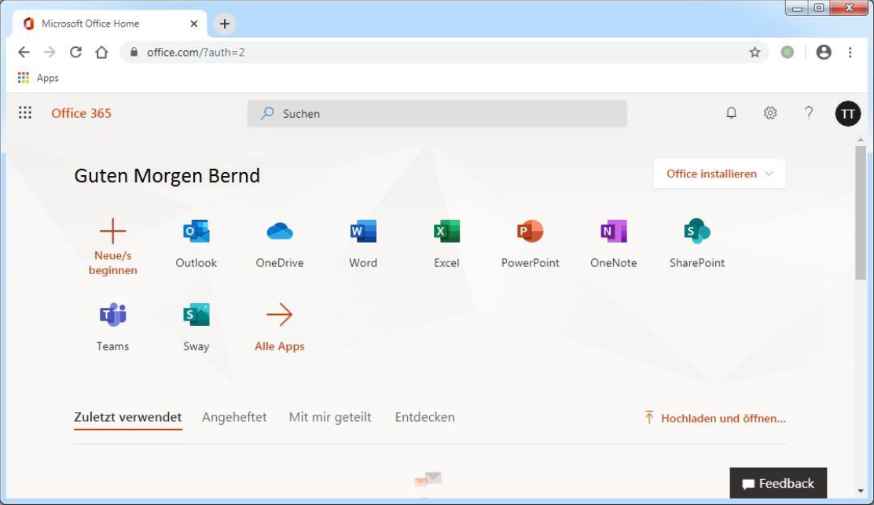
Task: Bookmark this page with the star
Action: click(755, 53)
